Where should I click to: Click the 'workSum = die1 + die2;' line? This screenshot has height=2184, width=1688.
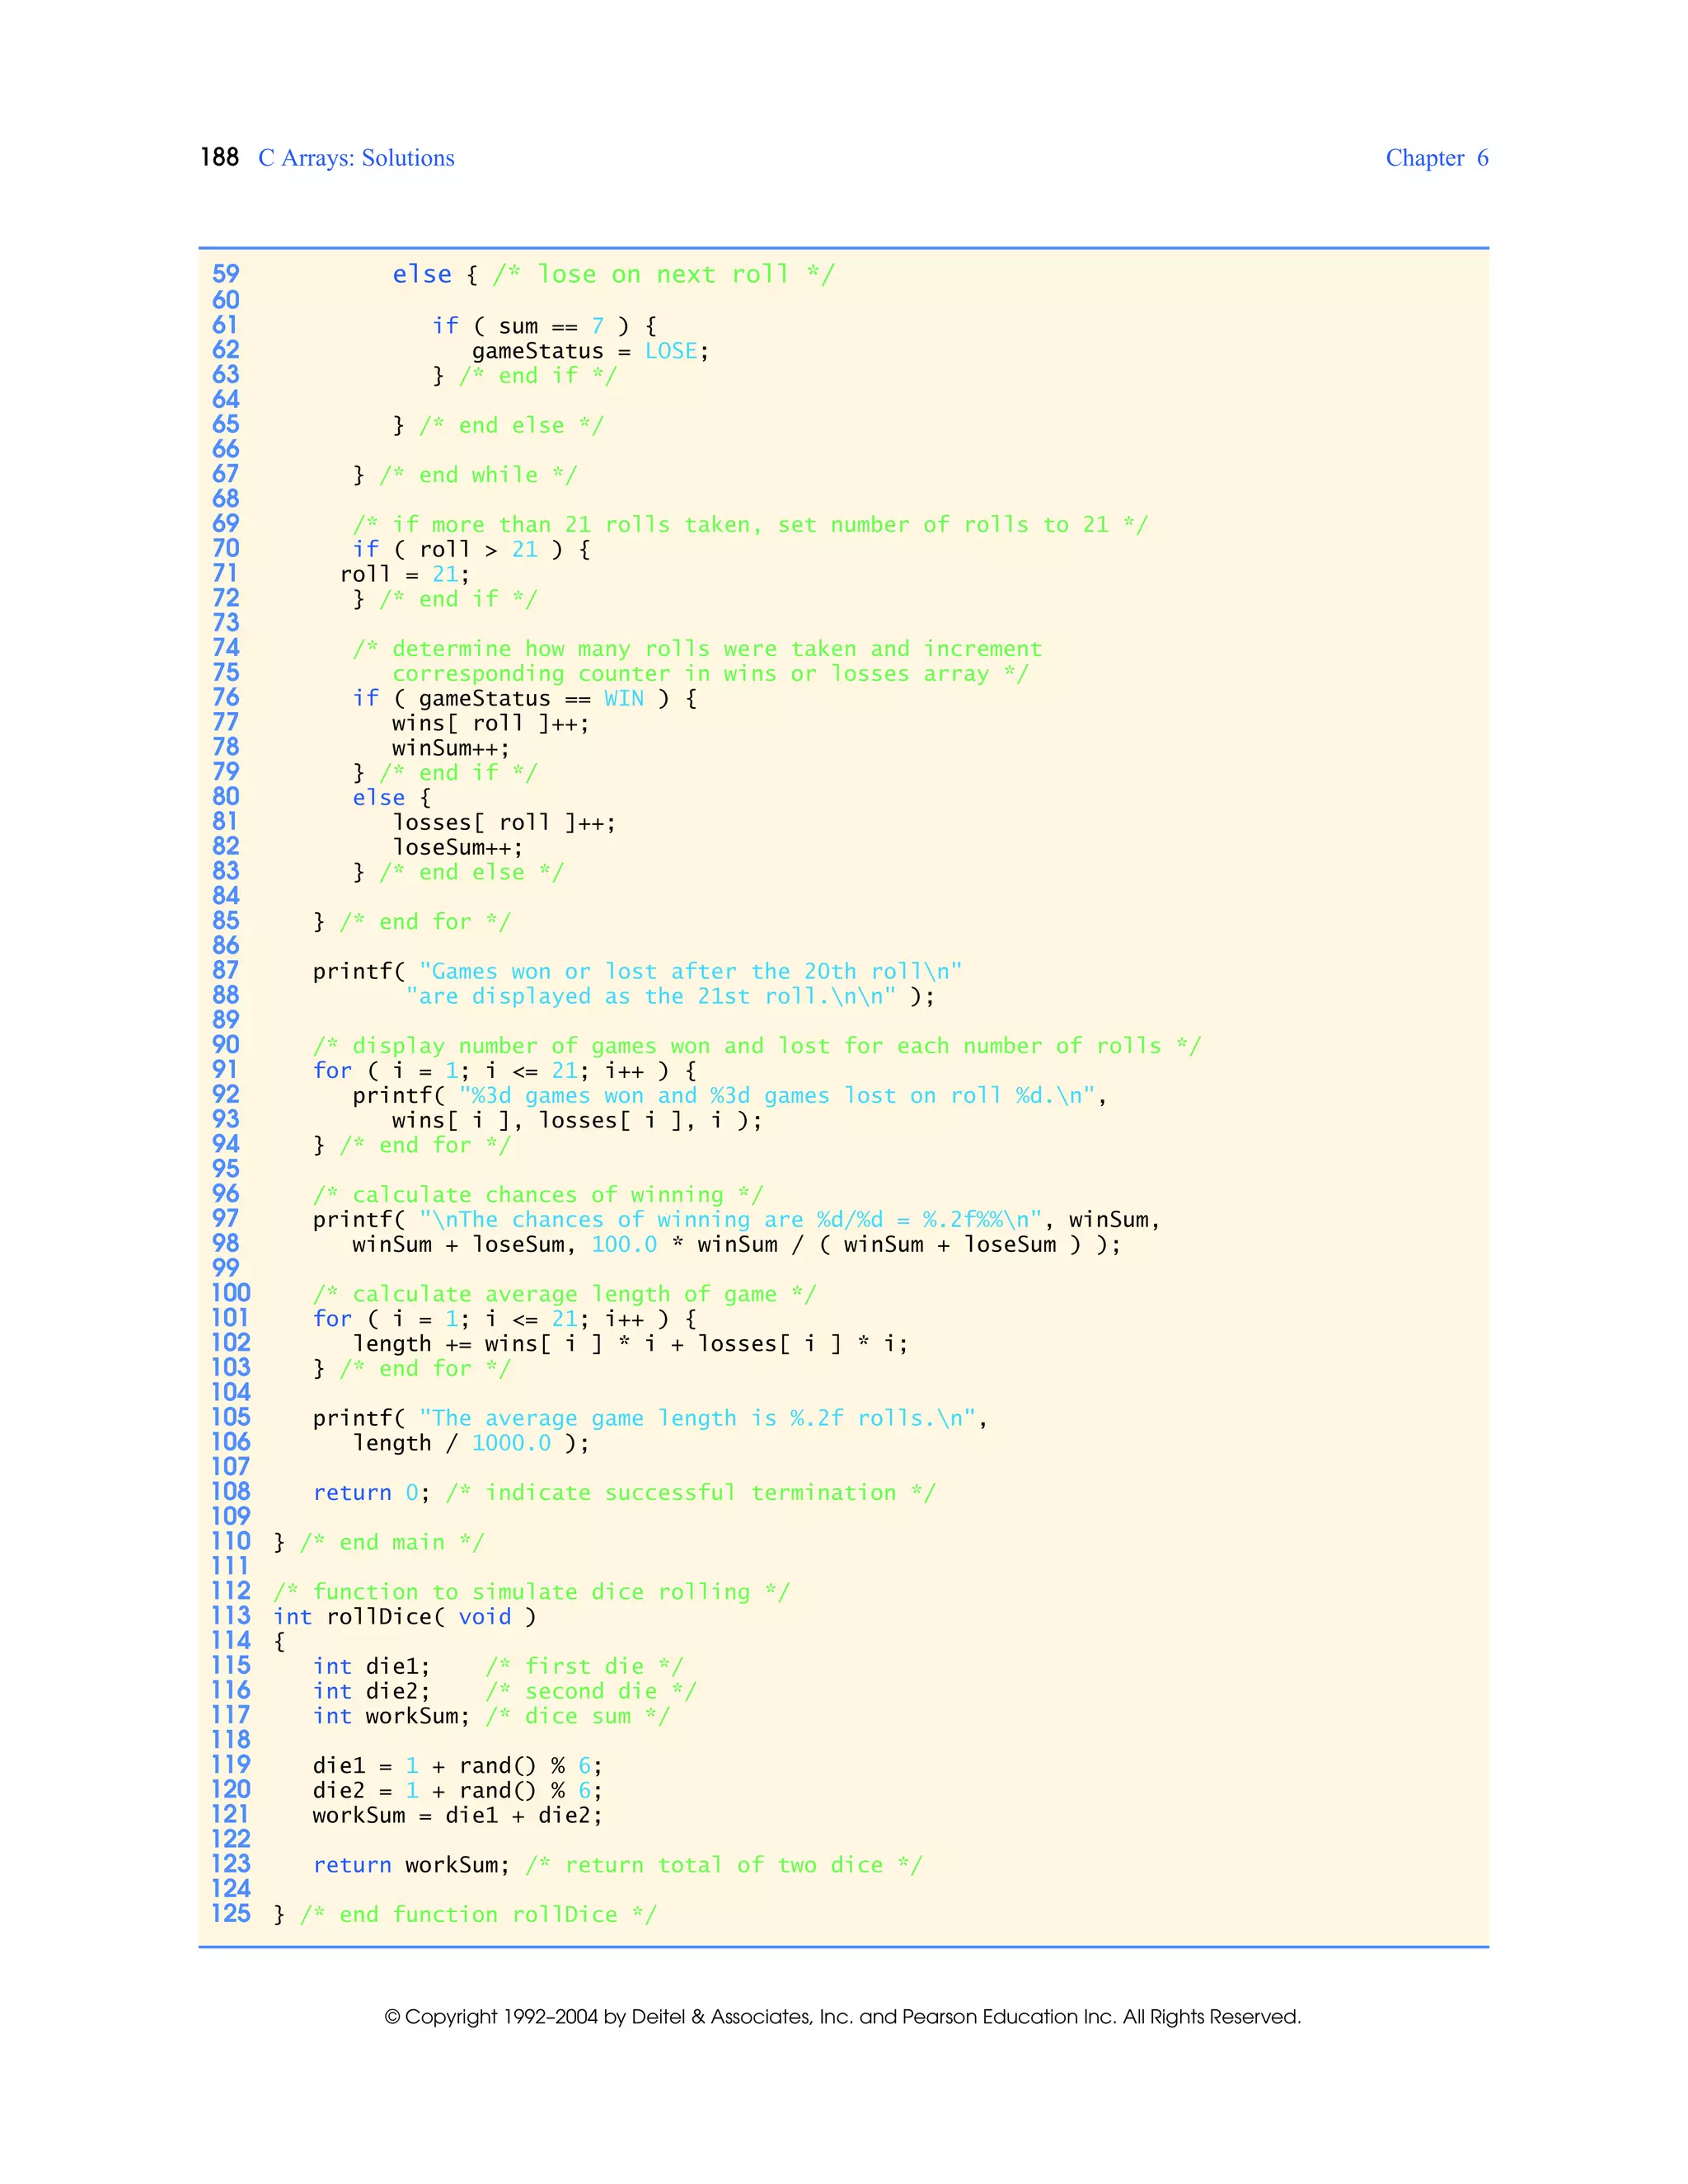pyautogui.click(x=457, y=1815)
